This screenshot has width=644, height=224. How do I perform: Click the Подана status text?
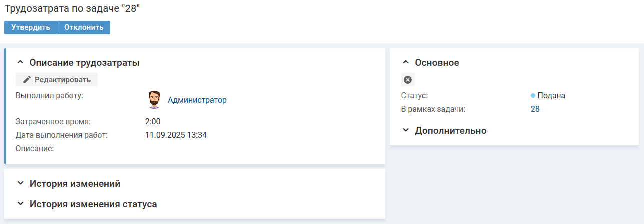(x=551, y=96)
